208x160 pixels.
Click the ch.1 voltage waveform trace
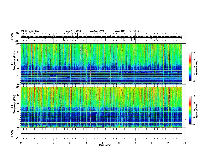pyautogui.click(x=101, y=37)
